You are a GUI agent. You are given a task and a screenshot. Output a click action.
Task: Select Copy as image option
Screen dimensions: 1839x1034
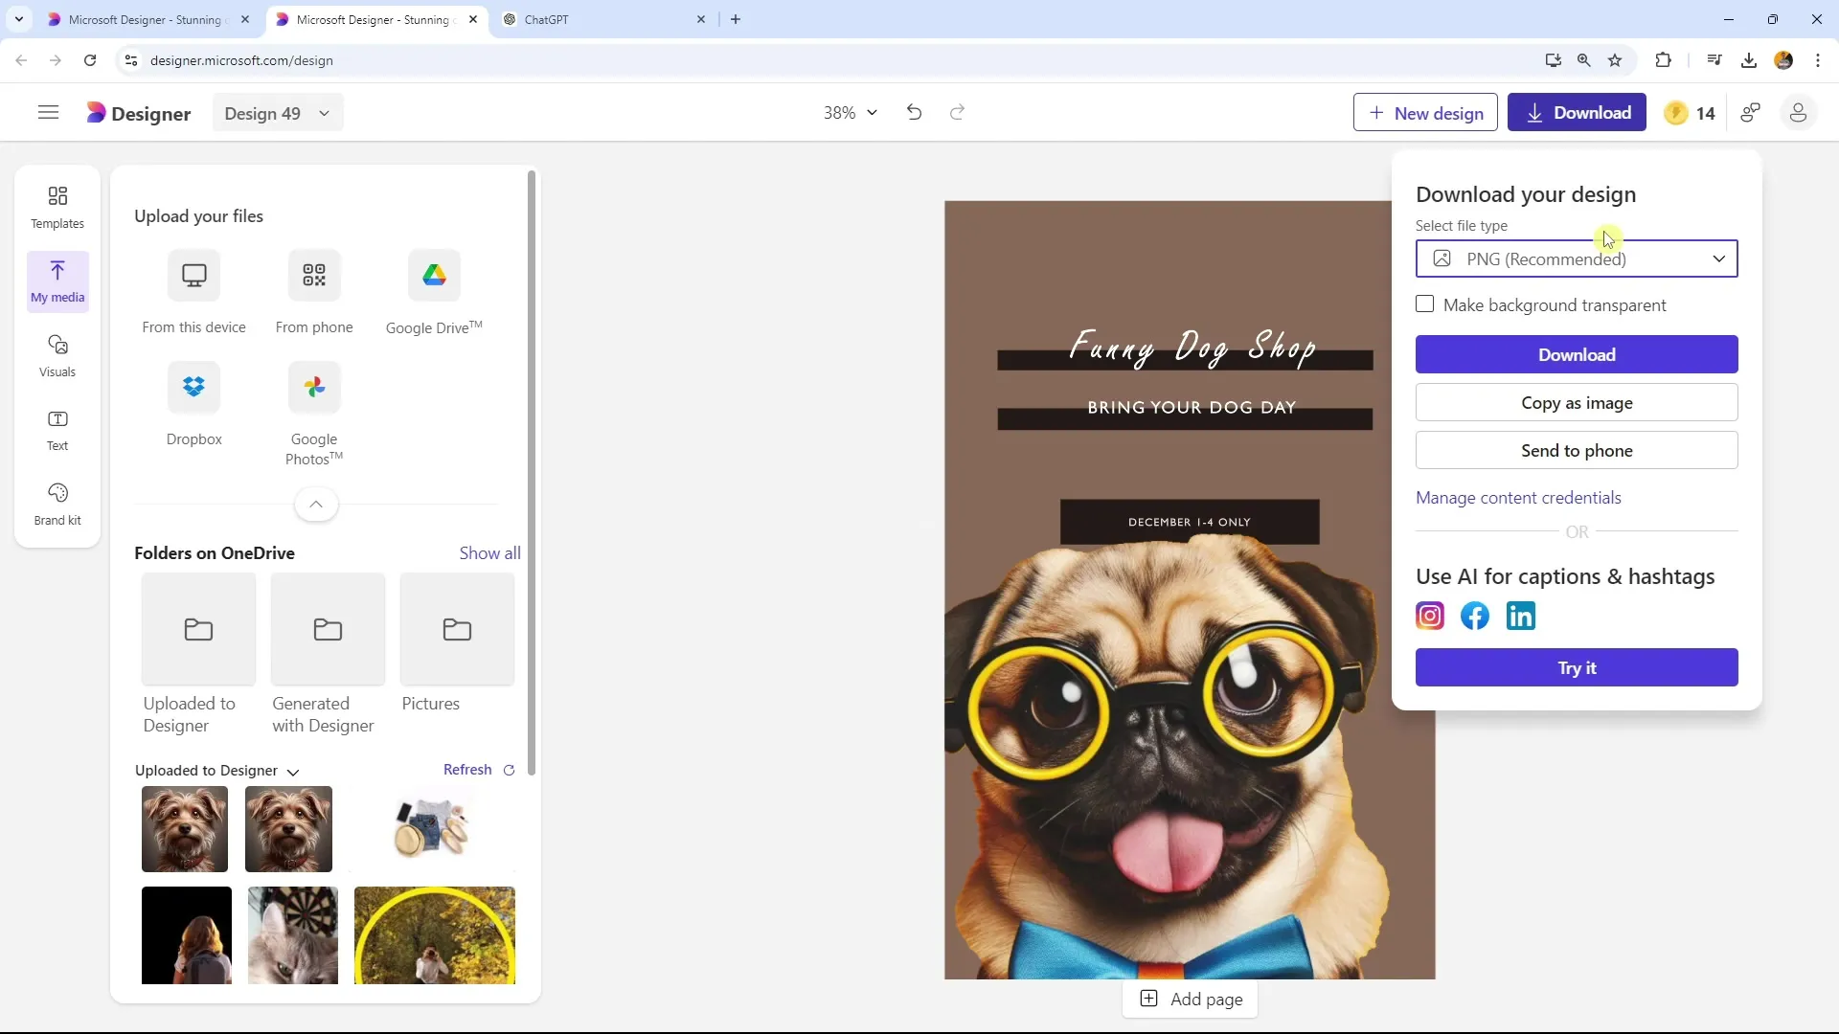1577,401
